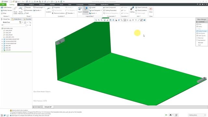Switch to the Analysis ribbon tab

32,5
